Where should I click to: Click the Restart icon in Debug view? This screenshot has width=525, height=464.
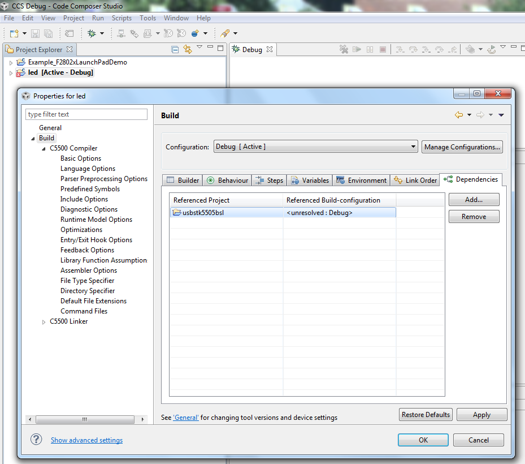tap(491, 50)
